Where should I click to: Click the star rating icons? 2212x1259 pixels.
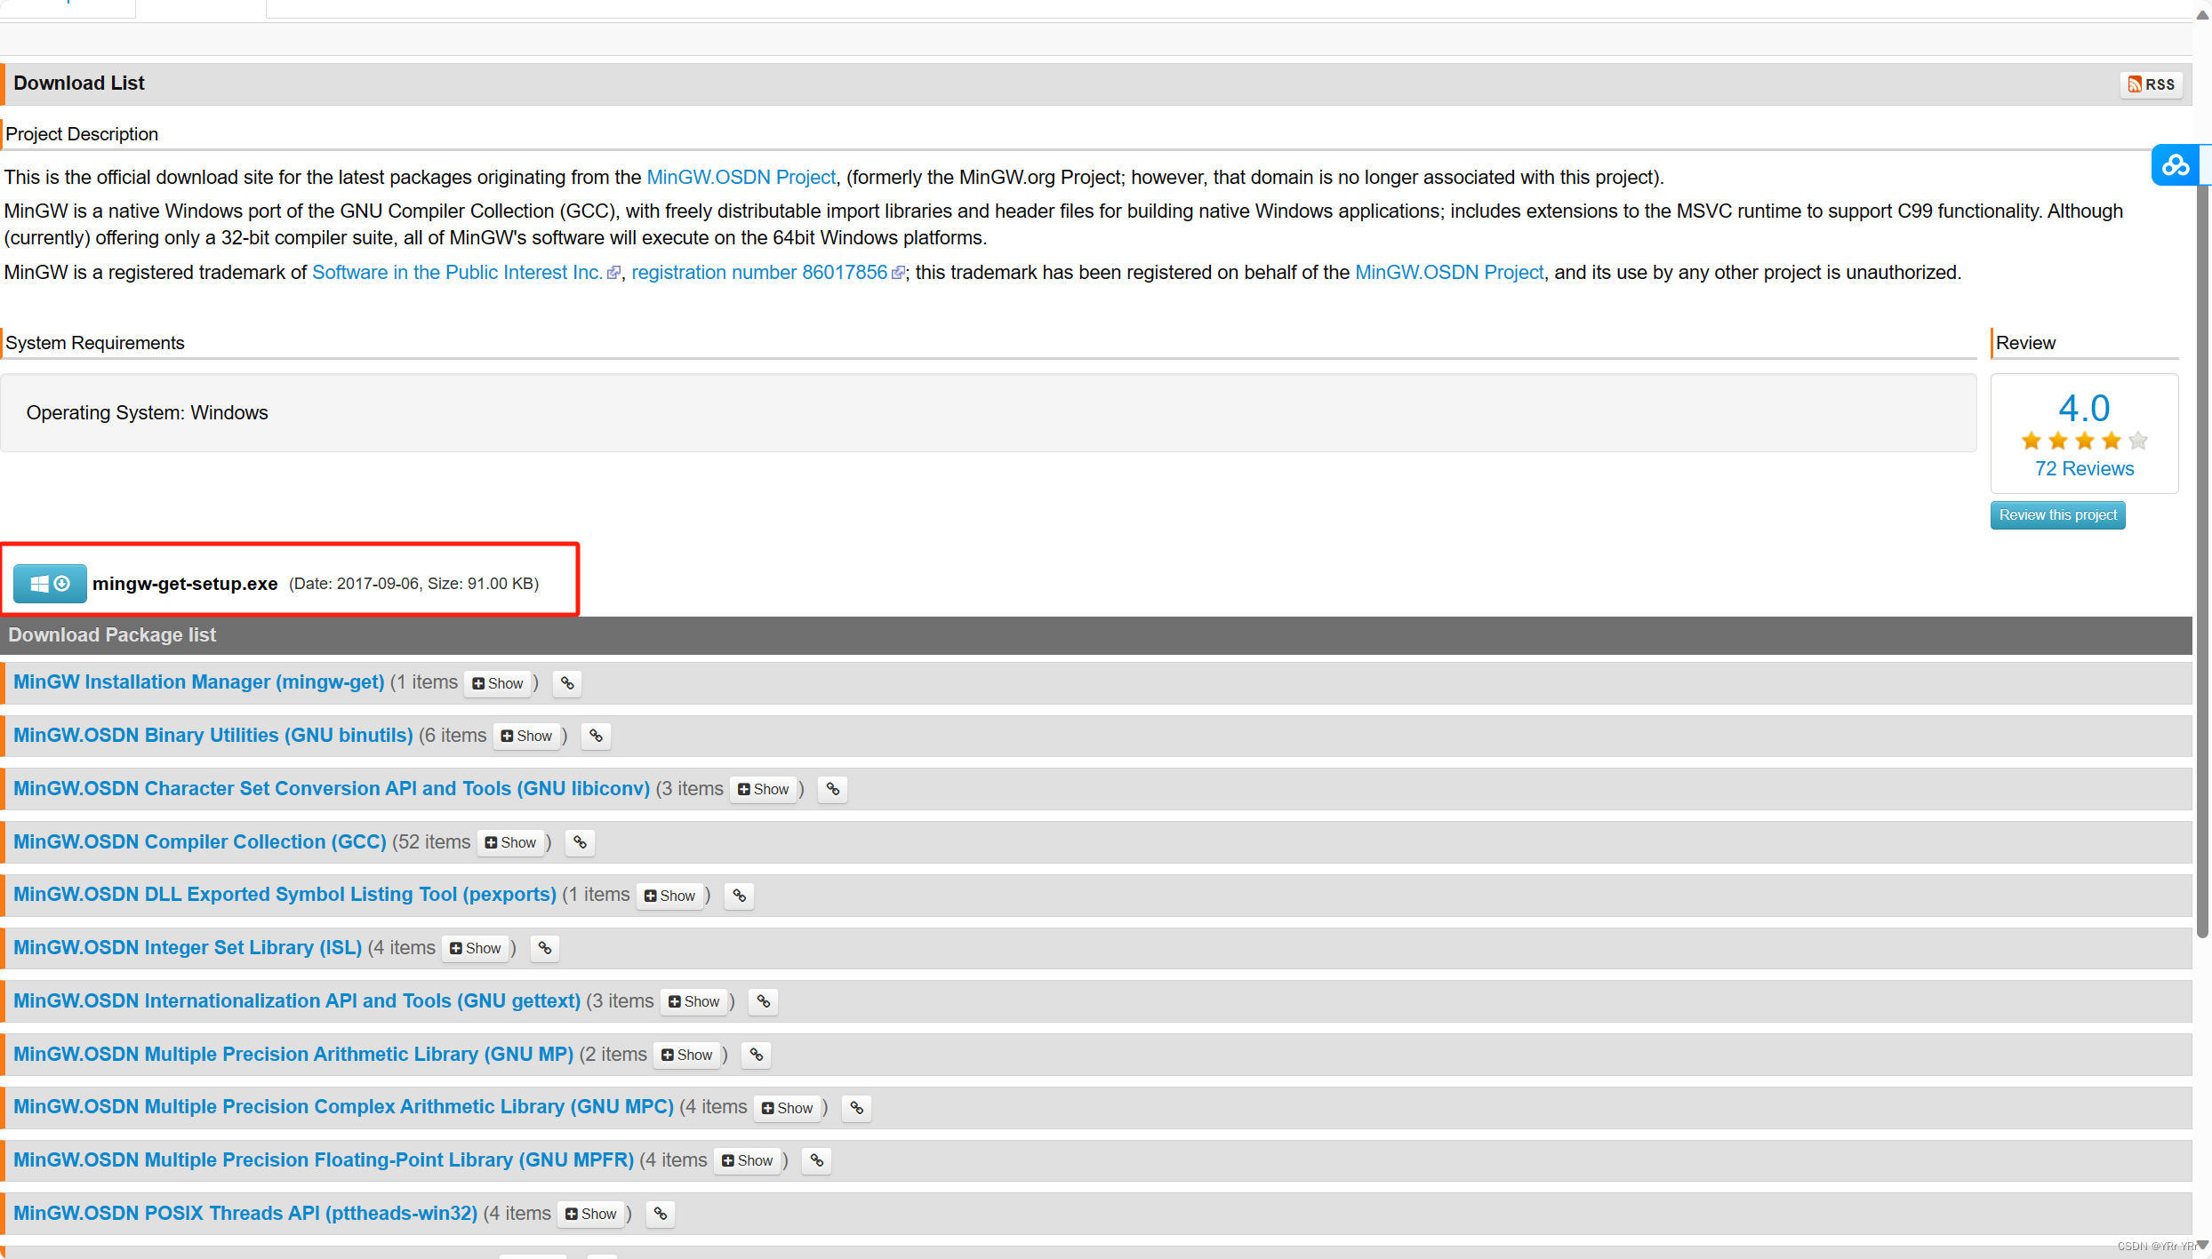point(2084,441)
